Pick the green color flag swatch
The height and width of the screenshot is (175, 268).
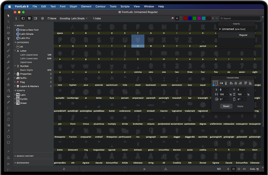[194, 18]
